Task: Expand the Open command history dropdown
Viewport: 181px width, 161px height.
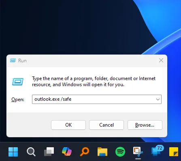Action: pos(158,100)
